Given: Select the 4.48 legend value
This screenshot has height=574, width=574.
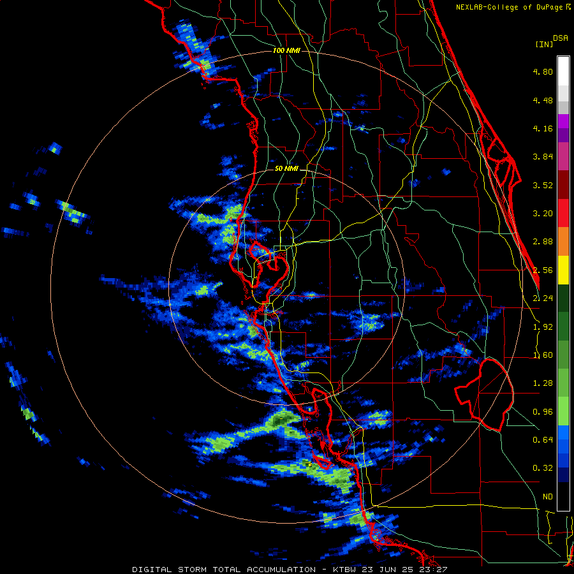Looking at the screenshot, I should click(x=543, y=100).
